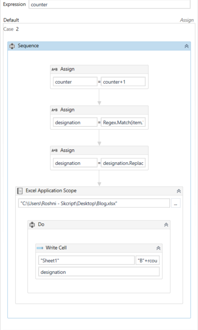Click the Sequence activity icon

(12, 46)
